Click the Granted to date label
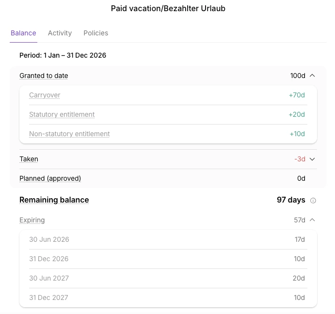 point(44,76)
